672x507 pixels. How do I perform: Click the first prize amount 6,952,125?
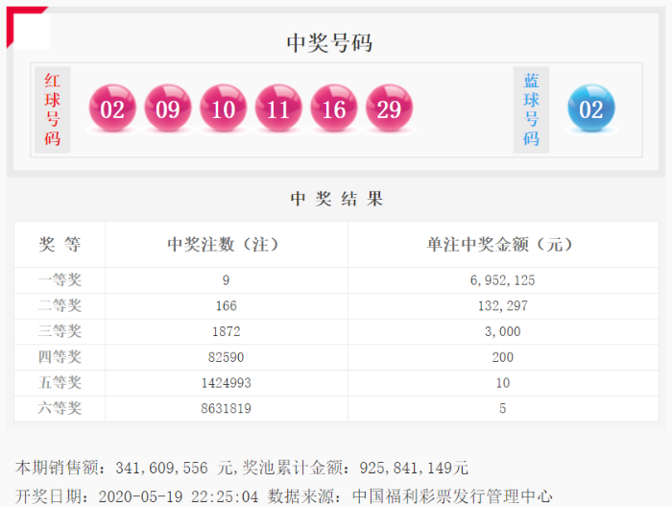500,280
